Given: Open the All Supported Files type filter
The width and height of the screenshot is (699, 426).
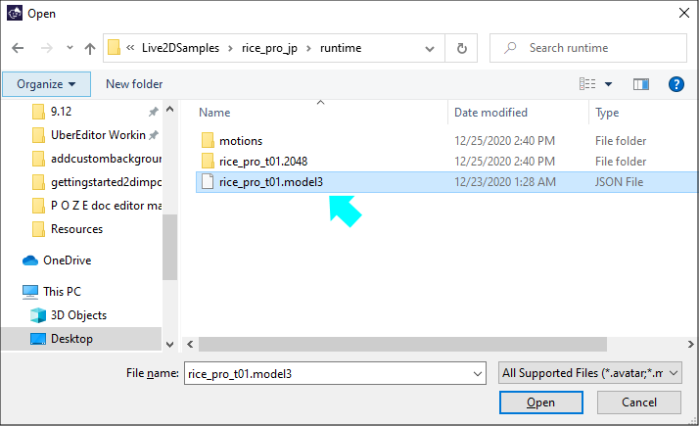Looking at the screenshot, I should tap(589, 373).
